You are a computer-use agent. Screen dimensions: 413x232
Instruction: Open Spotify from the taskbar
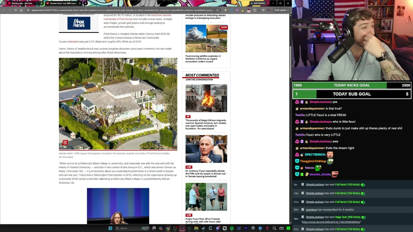click(232, 228)
